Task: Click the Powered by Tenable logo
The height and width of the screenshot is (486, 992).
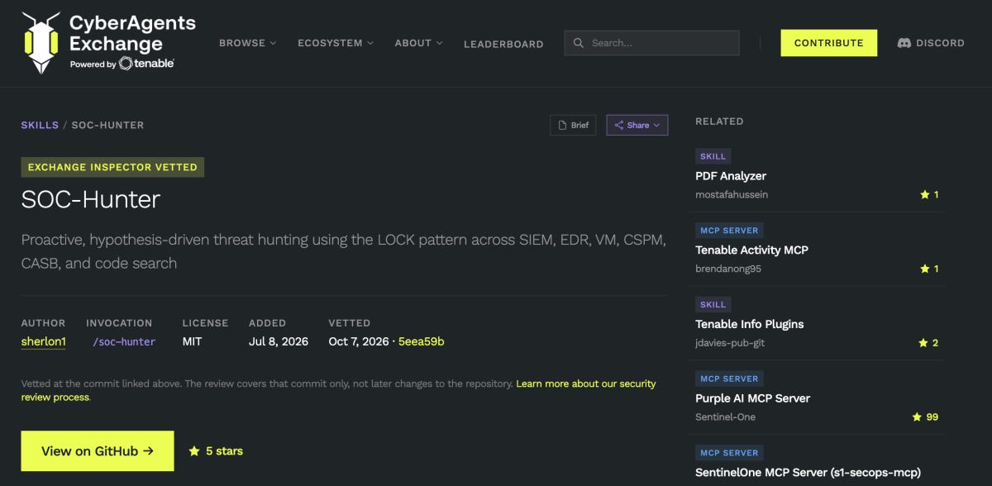Action: click(x=122, y=64)
